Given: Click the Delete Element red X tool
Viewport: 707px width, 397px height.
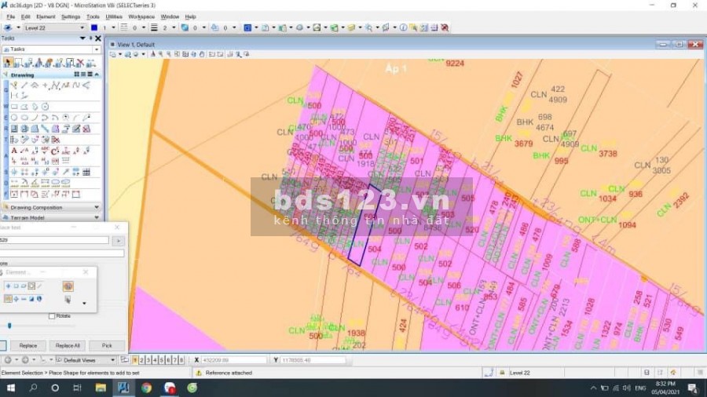Looking at the screenshot, I should (x=79, y=62).
